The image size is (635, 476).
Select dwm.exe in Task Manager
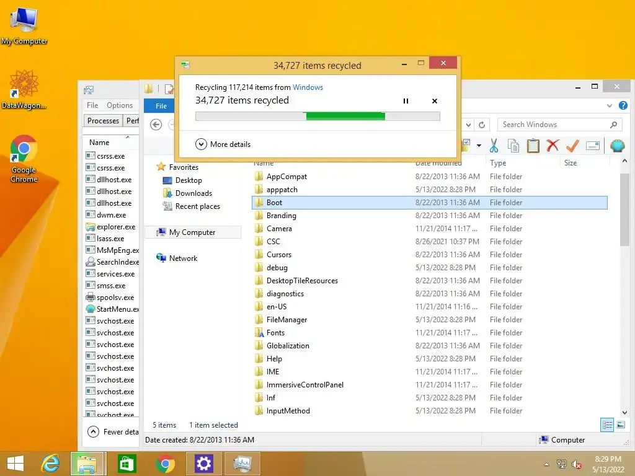(x=110, y=215)
